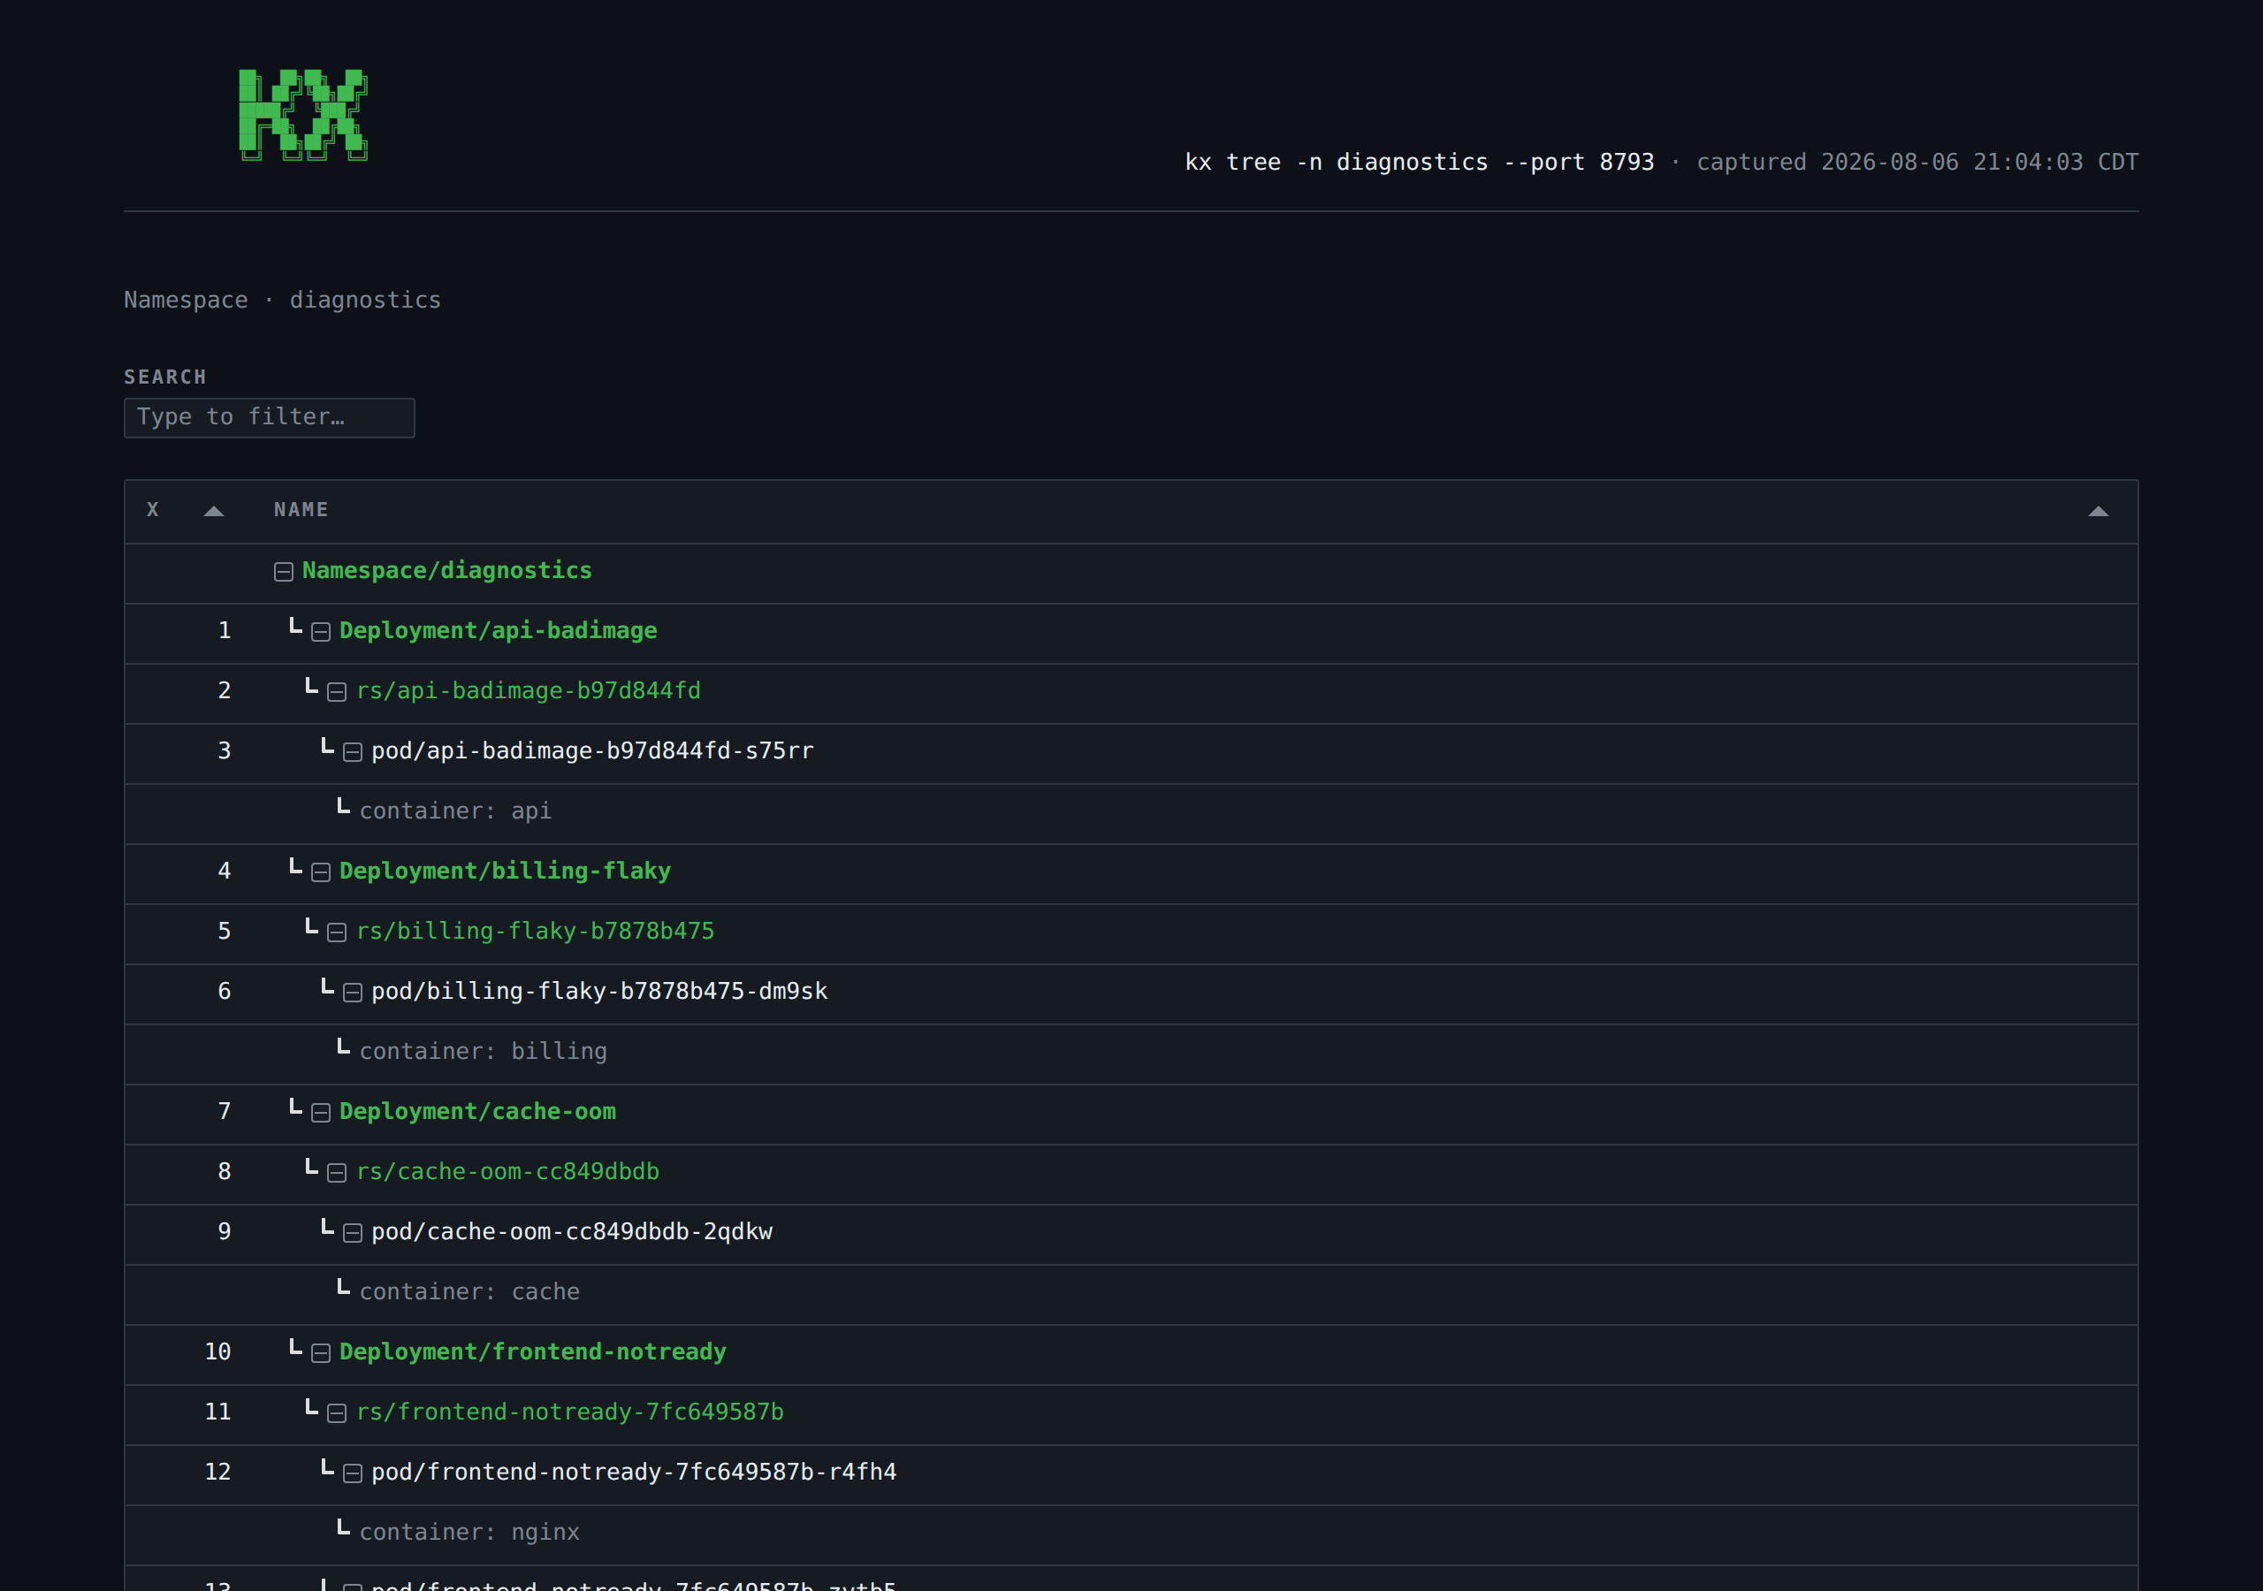The width and height of the screenshot is (2263, 1591).
Task: Collapse Deployment/billing-flaky node
Action: pyautogui.click(x=320, y=872)
